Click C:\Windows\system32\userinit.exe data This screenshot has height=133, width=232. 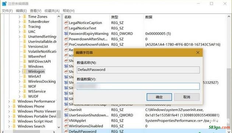[x=175, y=110]
